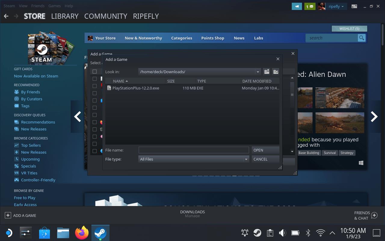
Task: Select the PlayStationPlus-12.2.0.exe file
Action: [x=136, y=88]
